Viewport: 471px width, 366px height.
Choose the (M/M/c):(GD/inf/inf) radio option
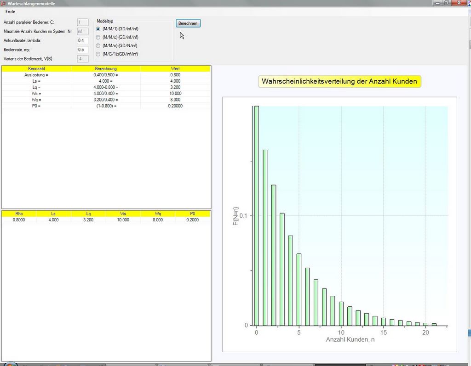click(98, 37)
